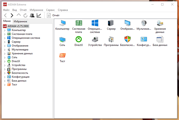
Task: Open the Вид menu
Action: click(15, 10)
